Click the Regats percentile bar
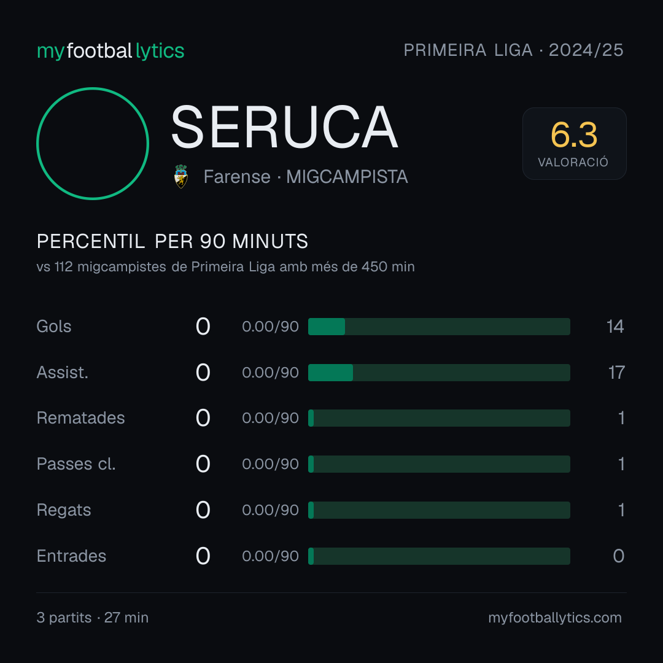The image size is (663, 663). [x=439, y=510]
